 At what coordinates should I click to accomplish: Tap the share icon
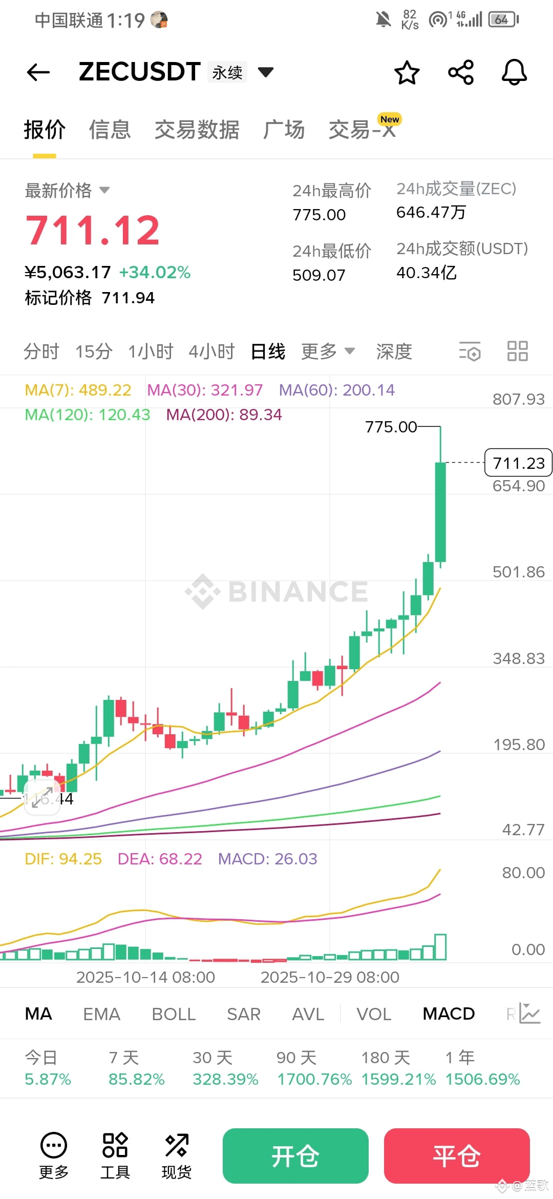click(x=461, y=72)
